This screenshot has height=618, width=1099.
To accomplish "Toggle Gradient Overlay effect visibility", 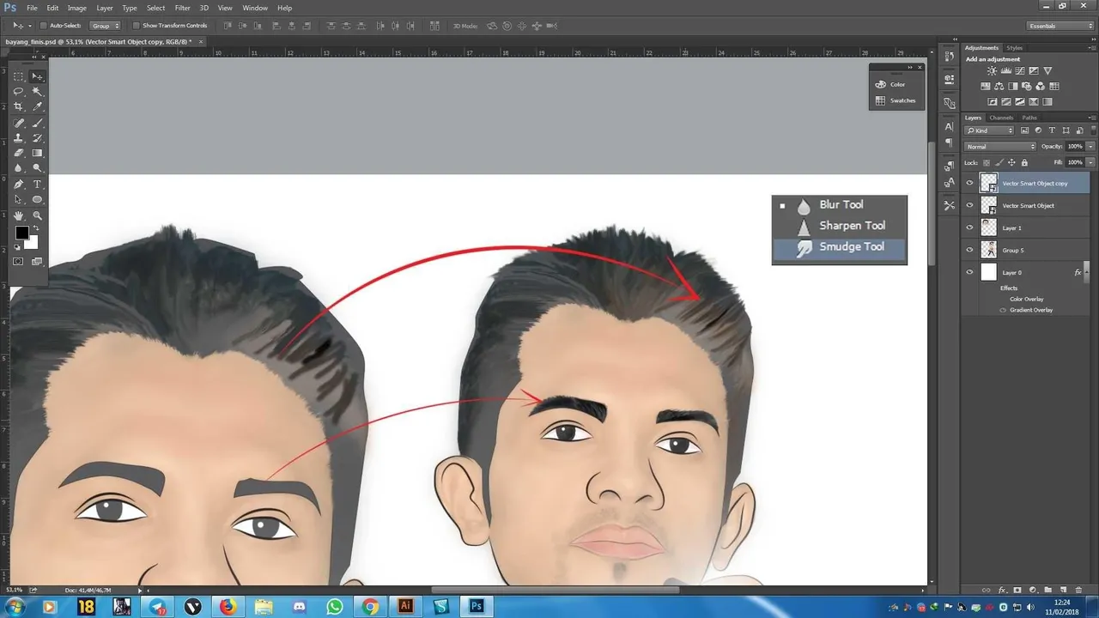I will click(x=1004, y=310).
